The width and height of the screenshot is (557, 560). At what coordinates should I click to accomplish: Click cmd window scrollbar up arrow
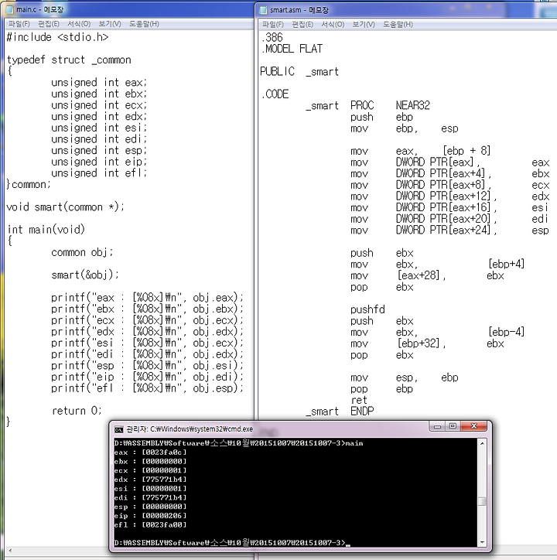point(482,443)
